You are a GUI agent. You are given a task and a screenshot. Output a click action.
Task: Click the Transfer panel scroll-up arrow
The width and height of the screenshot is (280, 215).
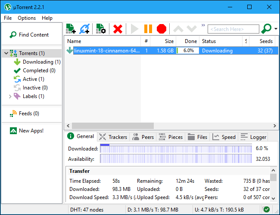[x=274, y=170]
